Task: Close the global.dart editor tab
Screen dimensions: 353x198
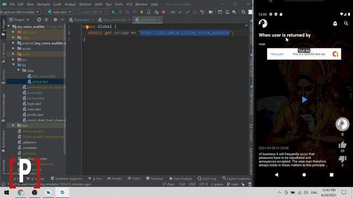Action: click(159, 20)
